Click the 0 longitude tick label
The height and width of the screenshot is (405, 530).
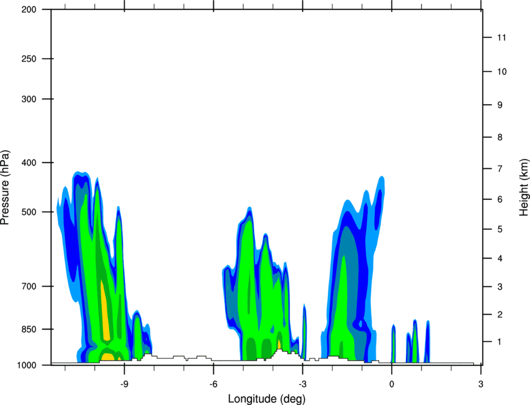[x=392, y=384]
